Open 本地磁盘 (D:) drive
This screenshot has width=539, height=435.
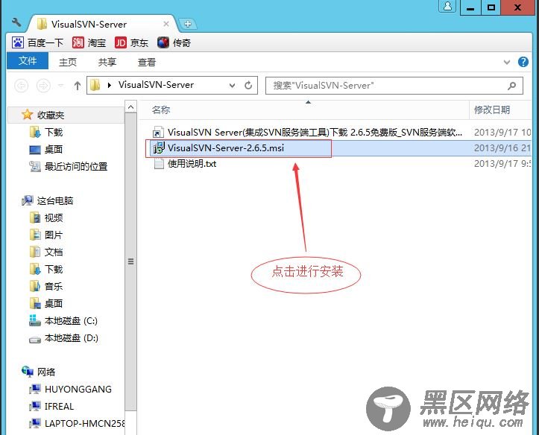coord(63,338)
